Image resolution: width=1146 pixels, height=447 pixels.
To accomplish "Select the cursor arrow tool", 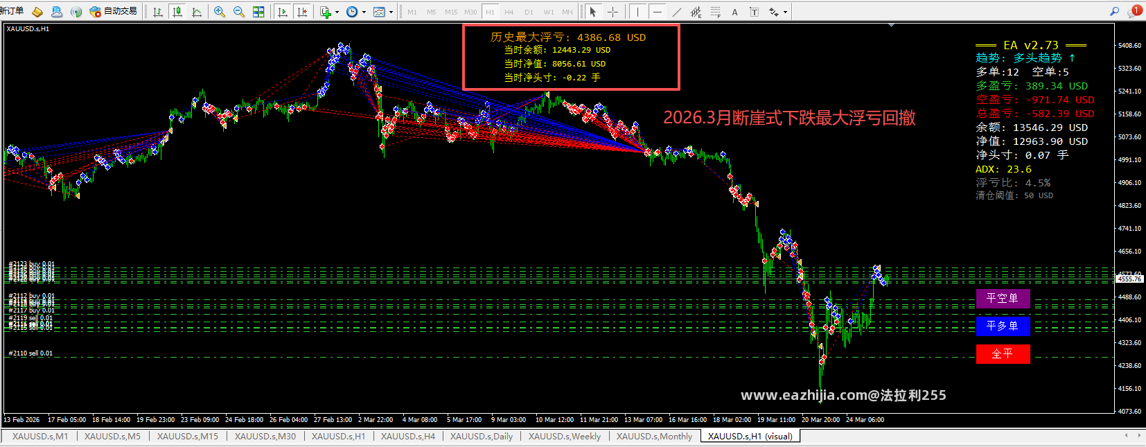I will (x=592, y=12).
